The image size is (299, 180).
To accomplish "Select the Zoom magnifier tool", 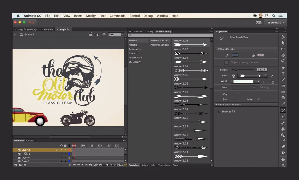I will 283,165.
